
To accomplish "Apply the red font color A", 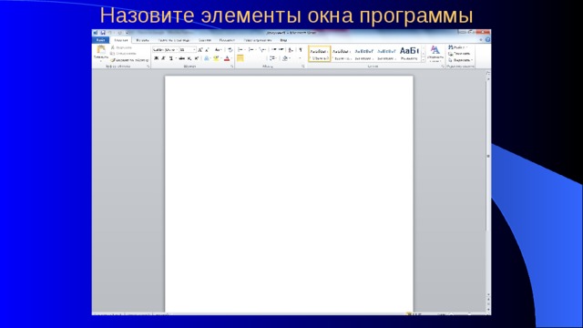I will [x=227, y=58].
